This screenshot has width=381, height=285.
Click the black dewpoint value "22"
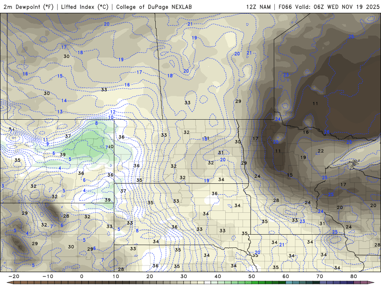click(321, 151)
